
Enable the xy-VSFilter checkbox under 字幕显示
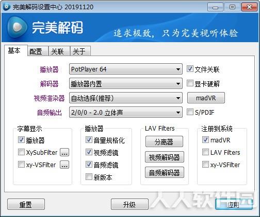[x=21, y=165]
